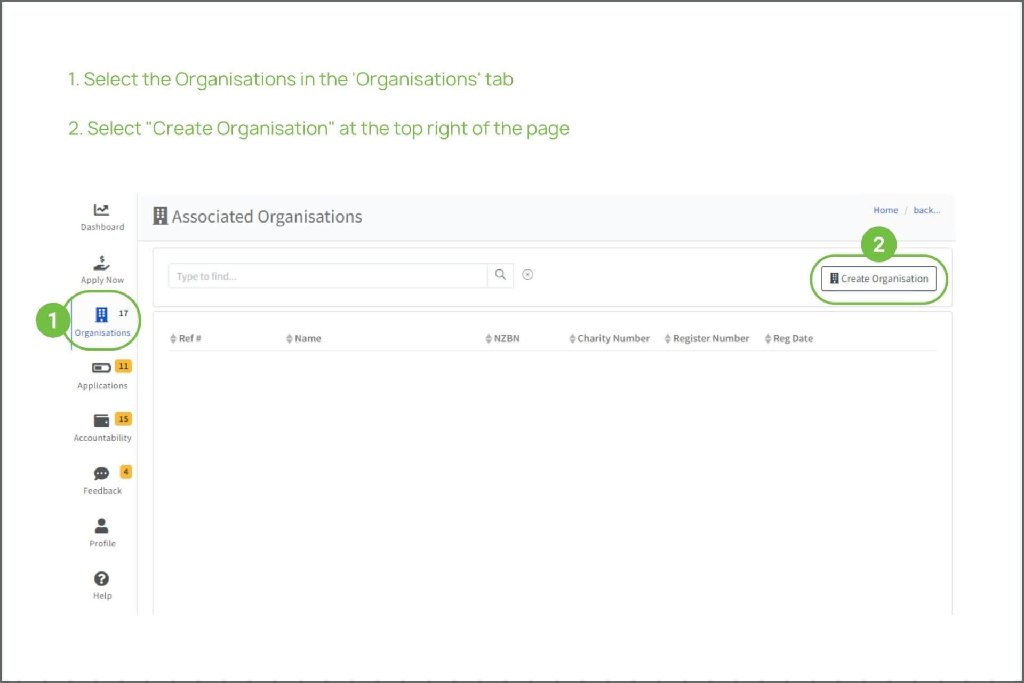This screenshot has width=1024, height=683.
Task: Select the Organisations menu label
Action: click(x=102, y=332)
